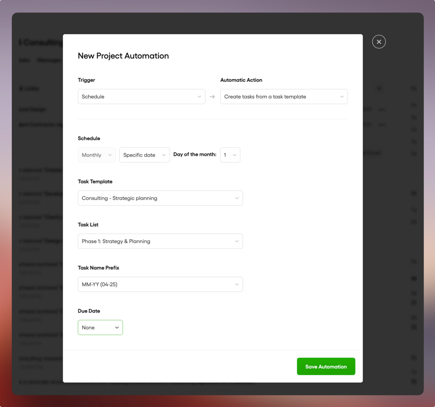Viewport: 435px width, 407px height.
Task: Open the Task Name Prefix dropdown
Action: click(160, 284)
